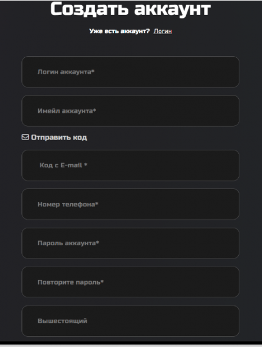Click the Пароль аккаунта input field
The width and height of the screenshot is (262, 347).
click(x=130, y=243)
